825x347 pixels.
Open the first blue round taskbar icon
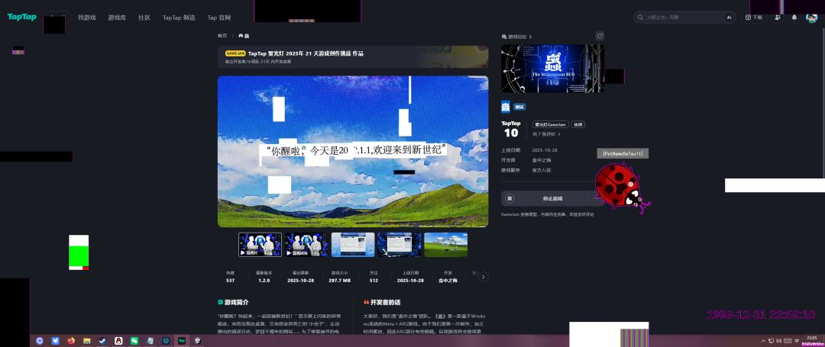coord(40,341)
